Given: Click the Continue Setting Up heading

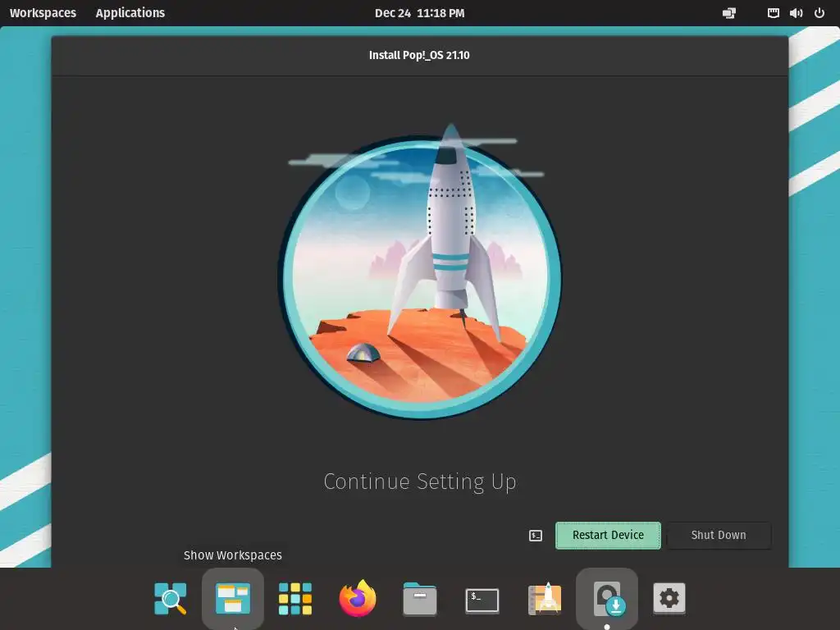Looking at the screenshot, I should 419,482.
